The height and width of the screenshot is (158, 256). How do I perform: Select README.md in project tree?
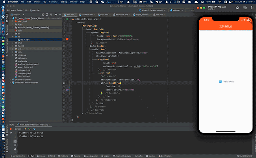[x=24, y=77]
